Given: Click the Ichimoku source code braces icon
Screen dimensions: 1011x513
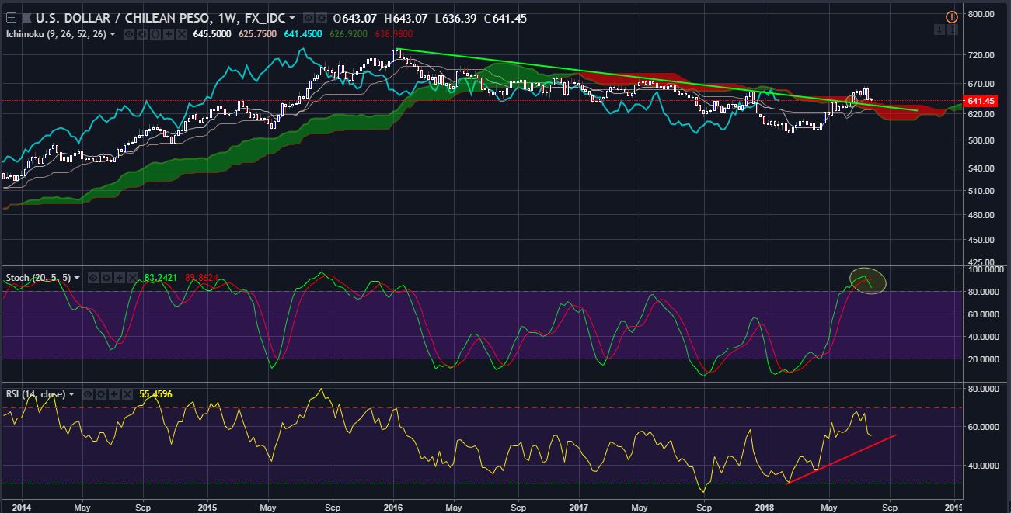Looking at the screenshot, I should (x=155, y=34).
